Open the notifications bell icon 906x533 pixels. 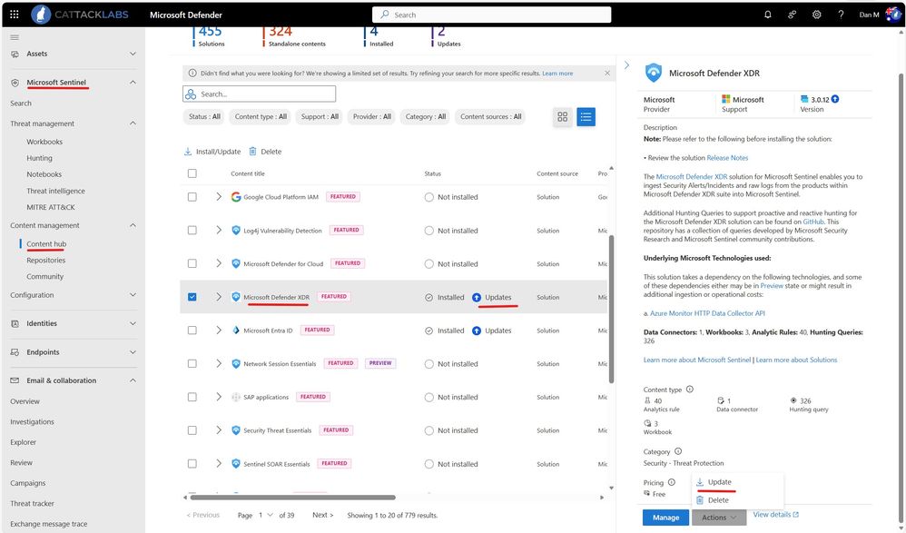[x=767, y=15]
